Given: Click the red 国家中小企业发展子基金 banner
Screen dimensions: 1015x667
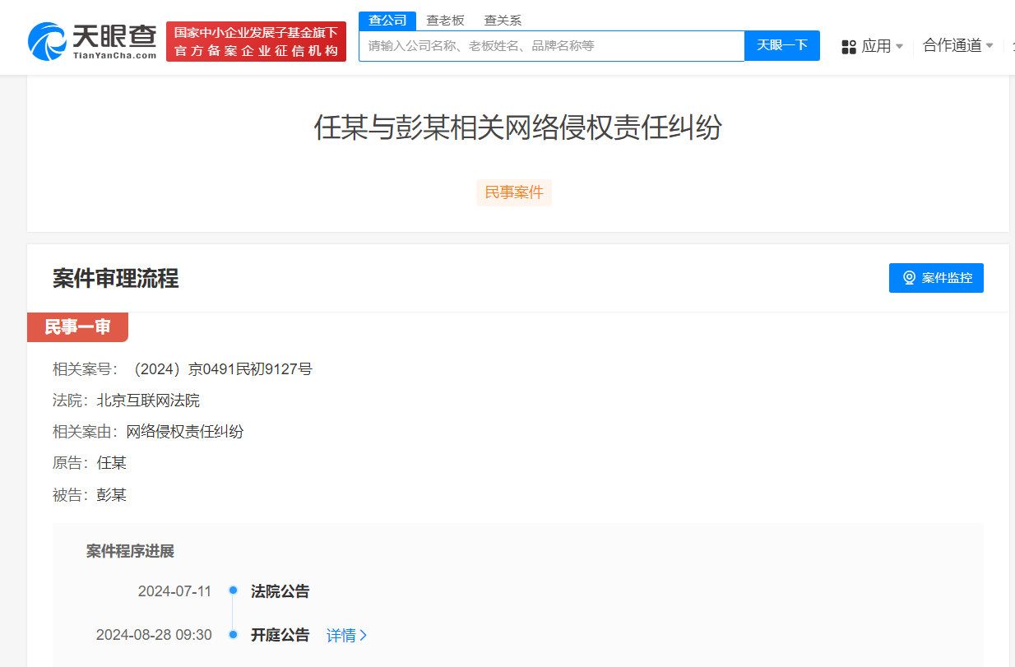Looking at the screenshot, I should 256,38.
